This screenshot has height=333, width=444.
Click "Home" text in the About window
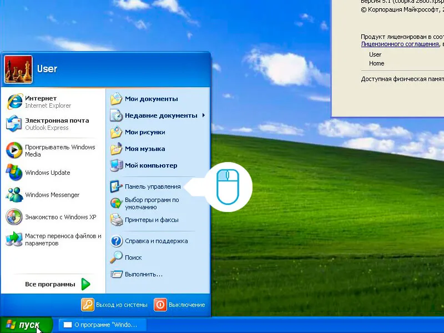point(377,63)
